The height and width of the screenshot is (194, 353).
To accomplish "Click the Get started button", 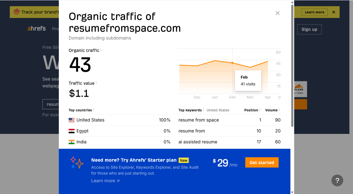I will 262,163.
